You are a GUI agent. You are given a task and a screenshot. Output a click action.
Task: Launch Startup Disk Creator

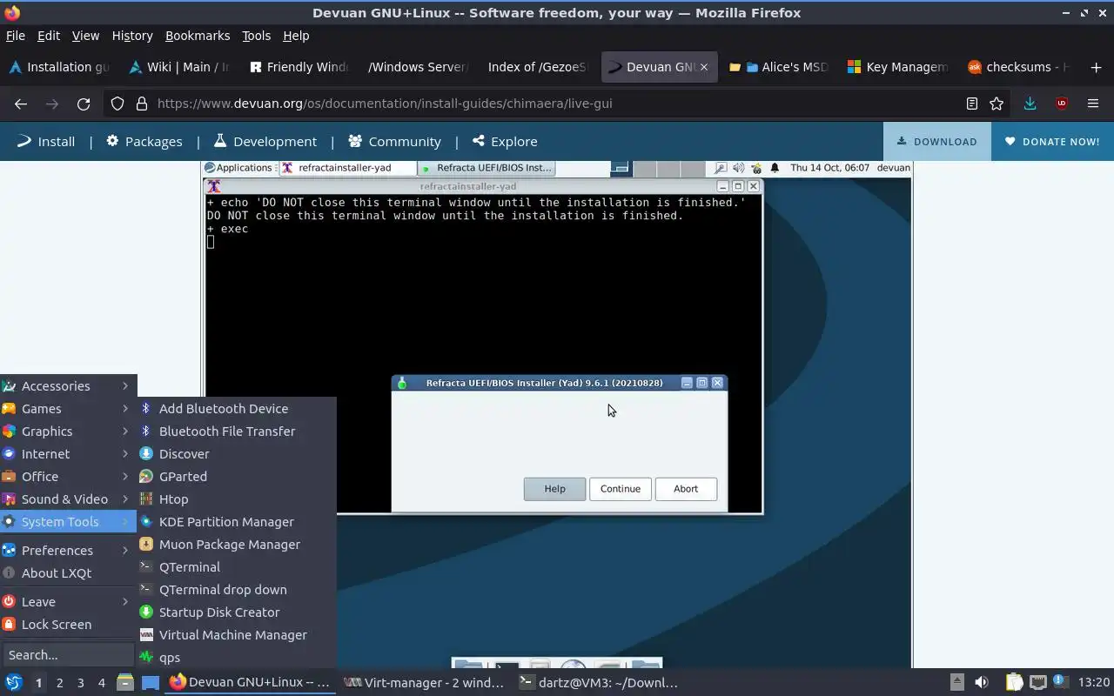(236, 612)
